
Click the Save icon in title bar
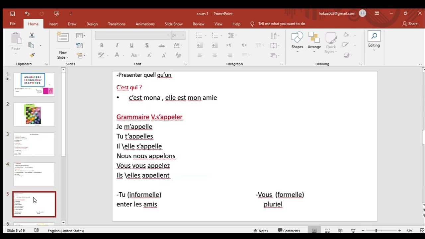(x=13, y=14)
